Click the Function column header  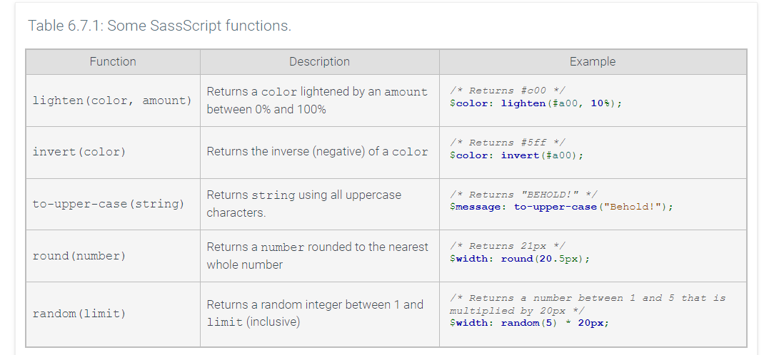113,62
